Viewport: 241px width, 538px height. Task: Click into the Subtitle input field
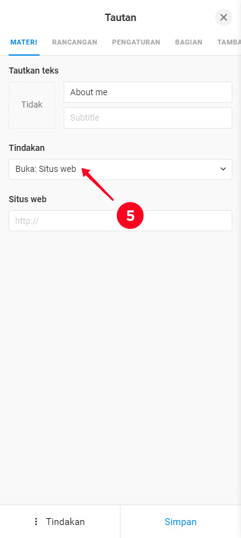point(148,117)
